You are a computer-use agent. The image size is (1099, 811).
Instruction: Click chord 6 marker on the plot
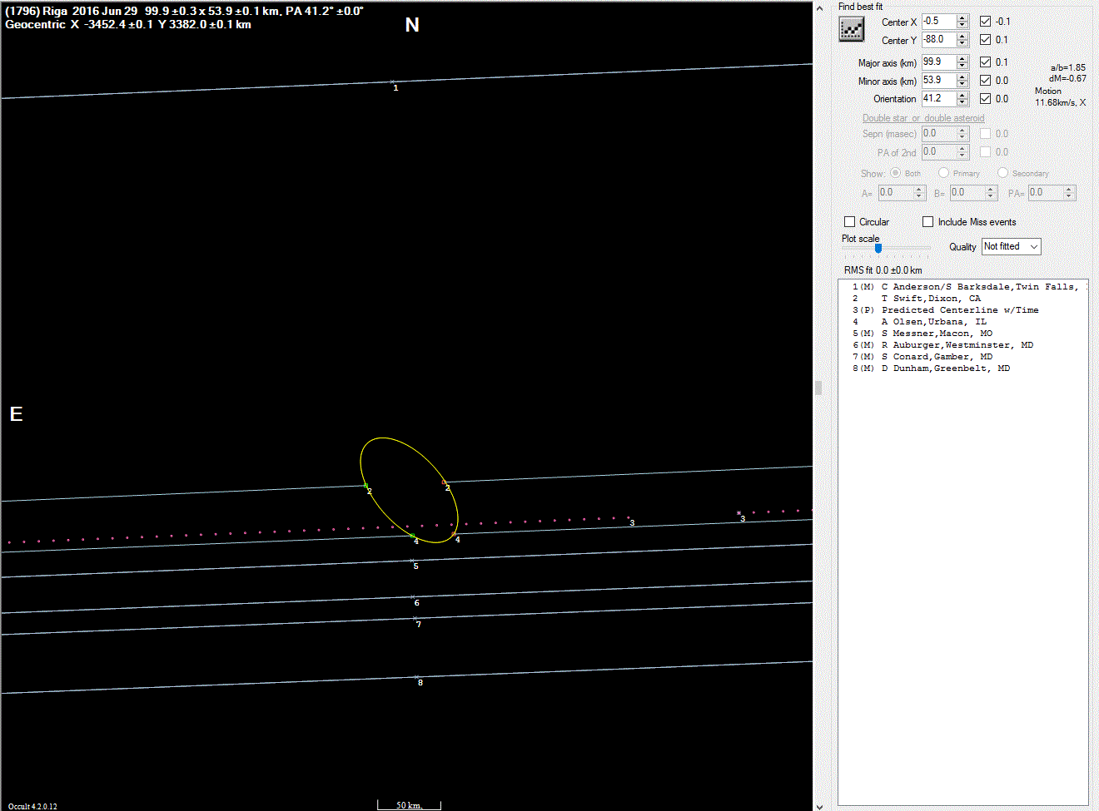[413, 598]
